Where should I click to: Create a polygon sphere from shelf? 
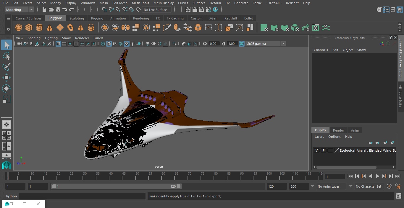[19, 28]
